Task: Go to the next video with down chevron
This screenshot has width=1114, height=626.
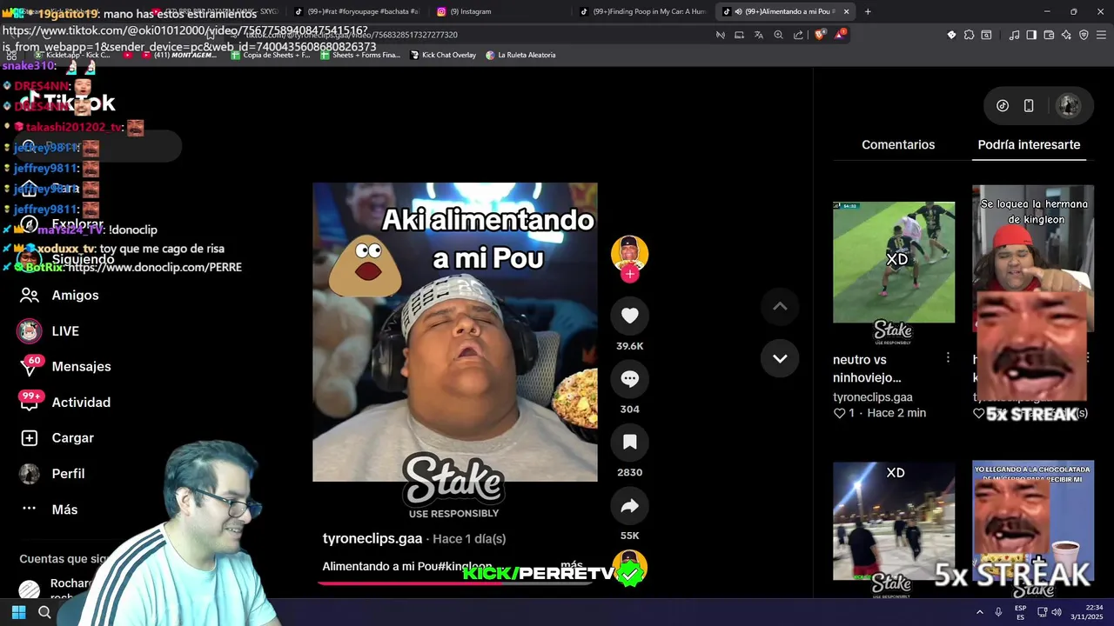Action: point(780,358)
